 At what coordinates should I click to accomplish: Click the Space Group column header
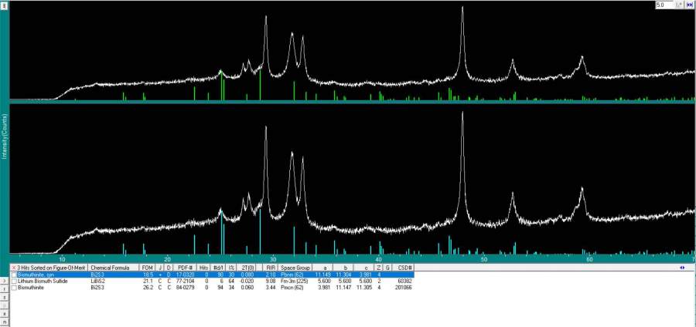coord(295,267)
